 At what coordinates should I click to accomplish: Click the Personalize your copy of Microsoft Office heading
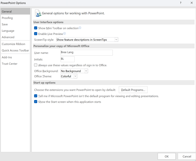coord(61,46)
